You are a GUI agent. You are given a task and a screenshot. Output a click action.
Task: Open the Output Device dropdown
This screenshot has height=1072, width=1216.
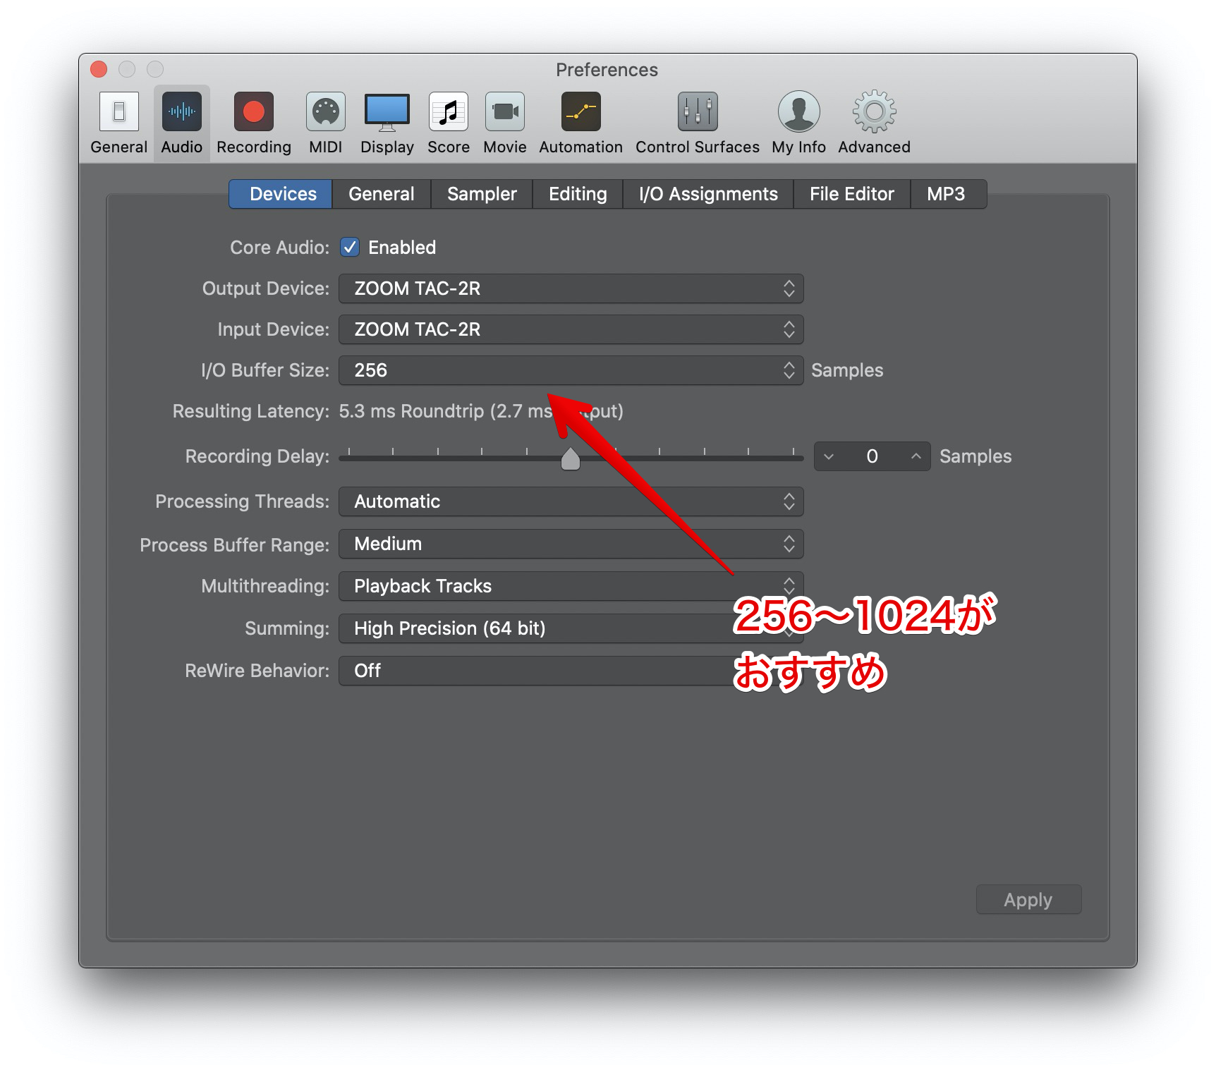pyautogui.click(x=571, y=288)
